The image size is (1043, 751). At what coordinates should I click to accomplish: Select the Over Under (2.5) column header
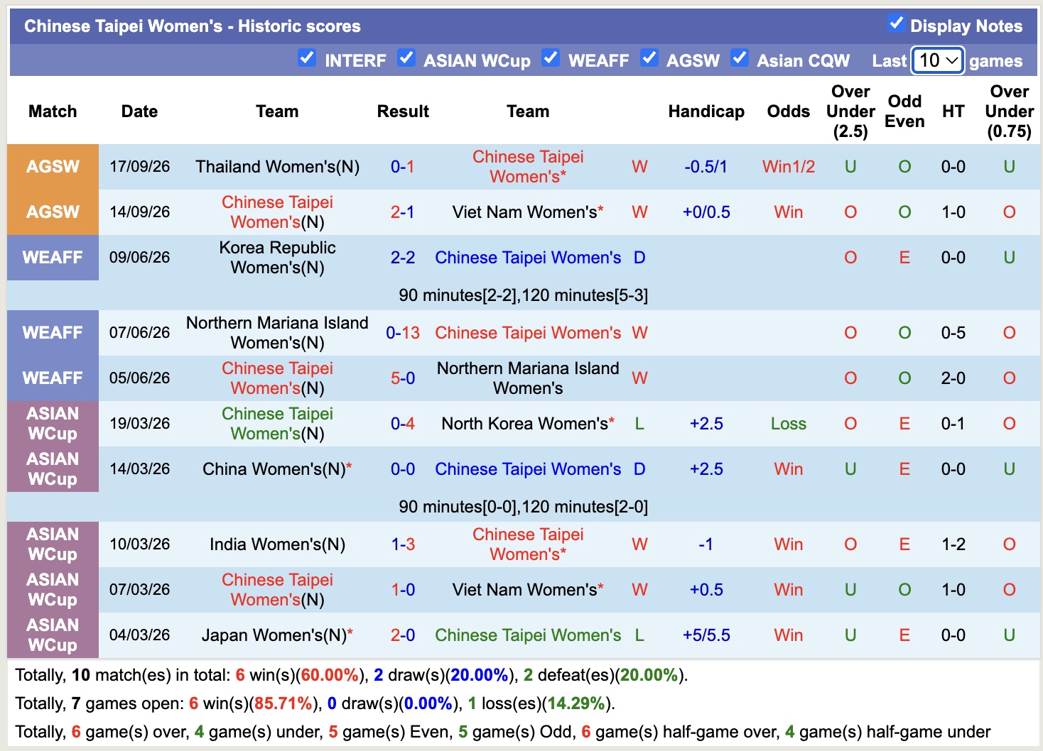tap(850, 111)
